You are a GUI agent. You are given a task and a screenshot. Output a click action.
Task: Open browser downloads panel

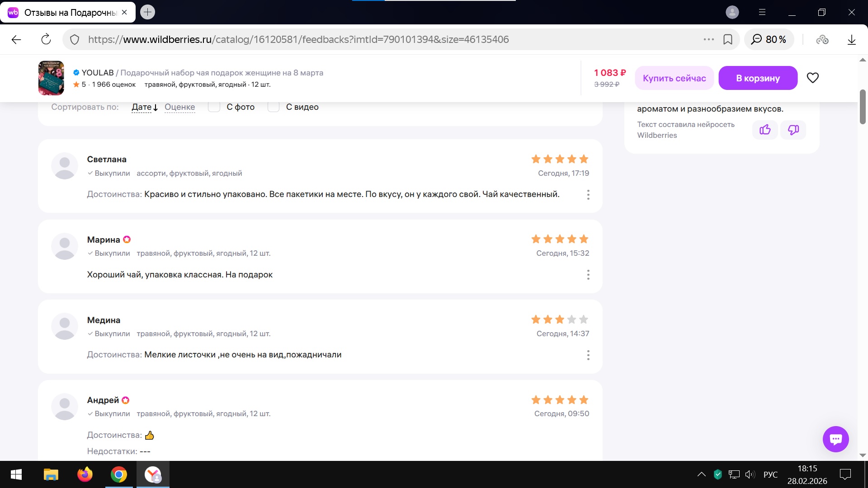coord(851,39)
